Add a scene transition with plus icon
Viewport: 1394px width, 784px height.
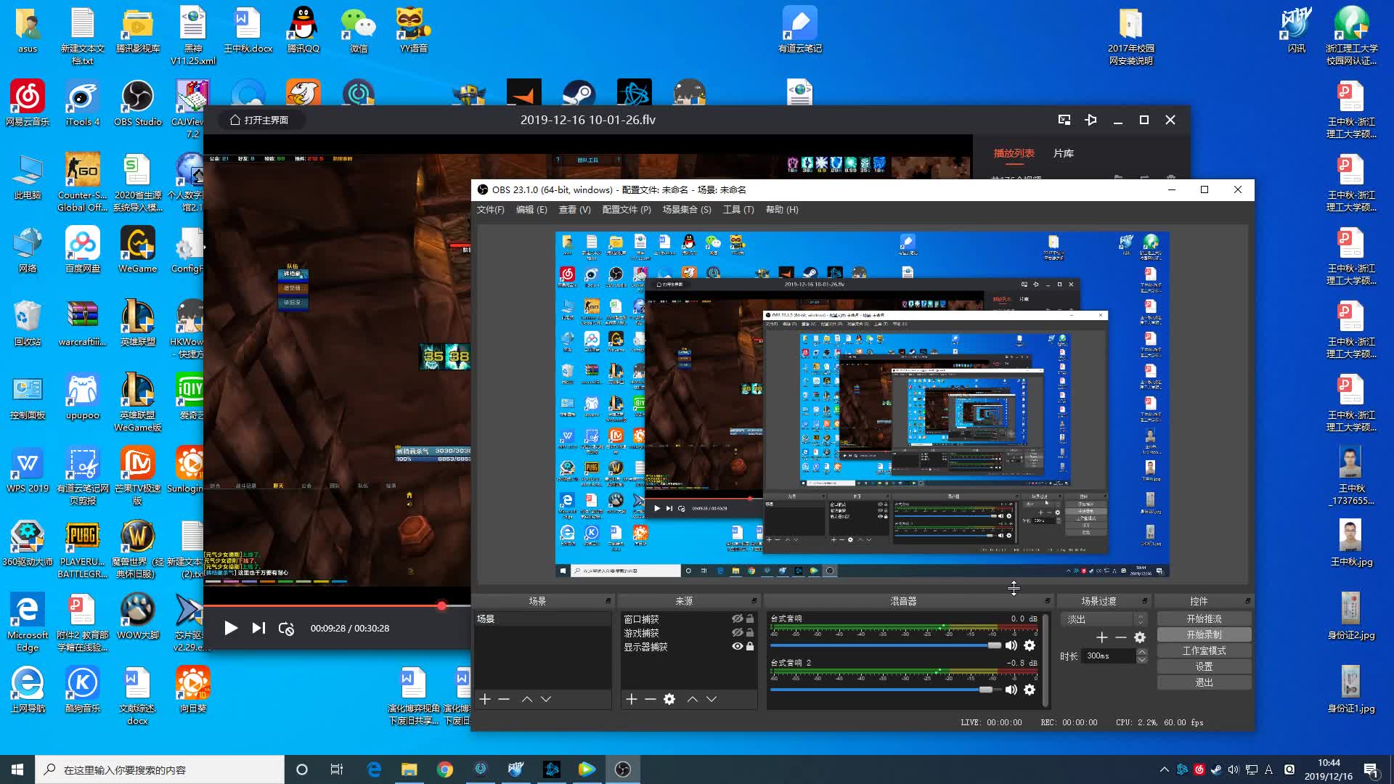coord(1102,637)
